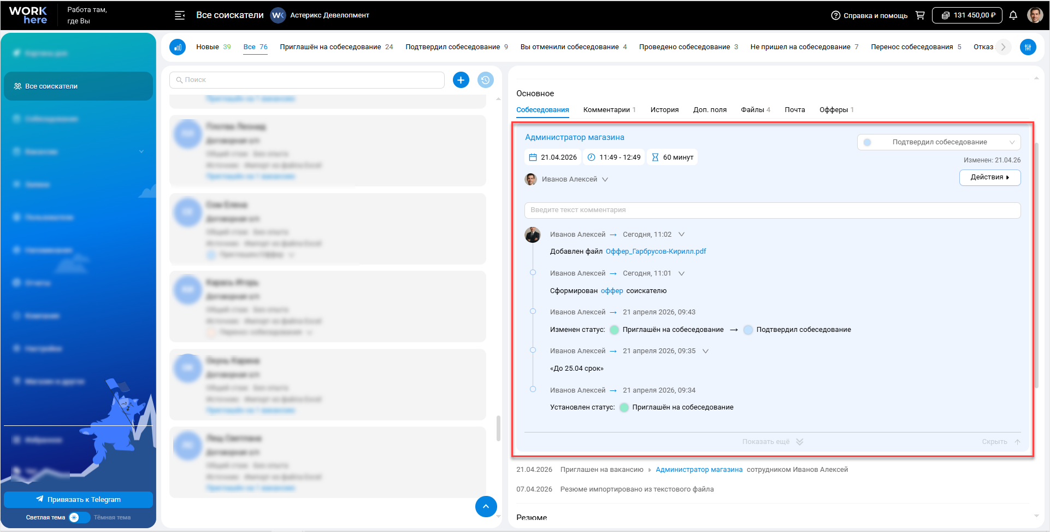The image size is (1050, 532).
Task: Open the interview status dropdown Подтвердил собеседование
Action: pyautogui.click(x=939, y=142)
